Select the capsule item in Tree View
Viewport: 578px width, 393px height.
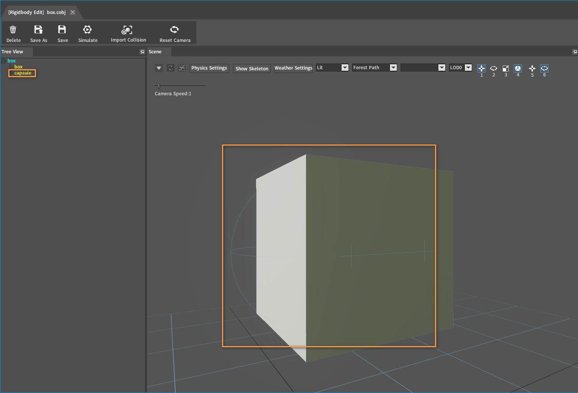click(23, 73)
